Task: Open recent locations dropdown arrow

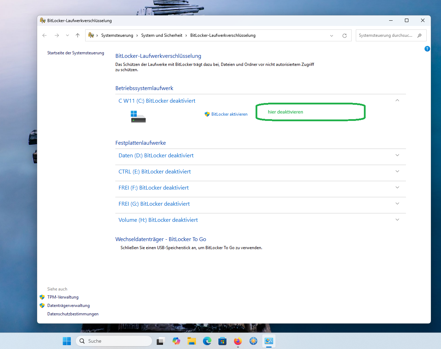Action: click(67, 35)
